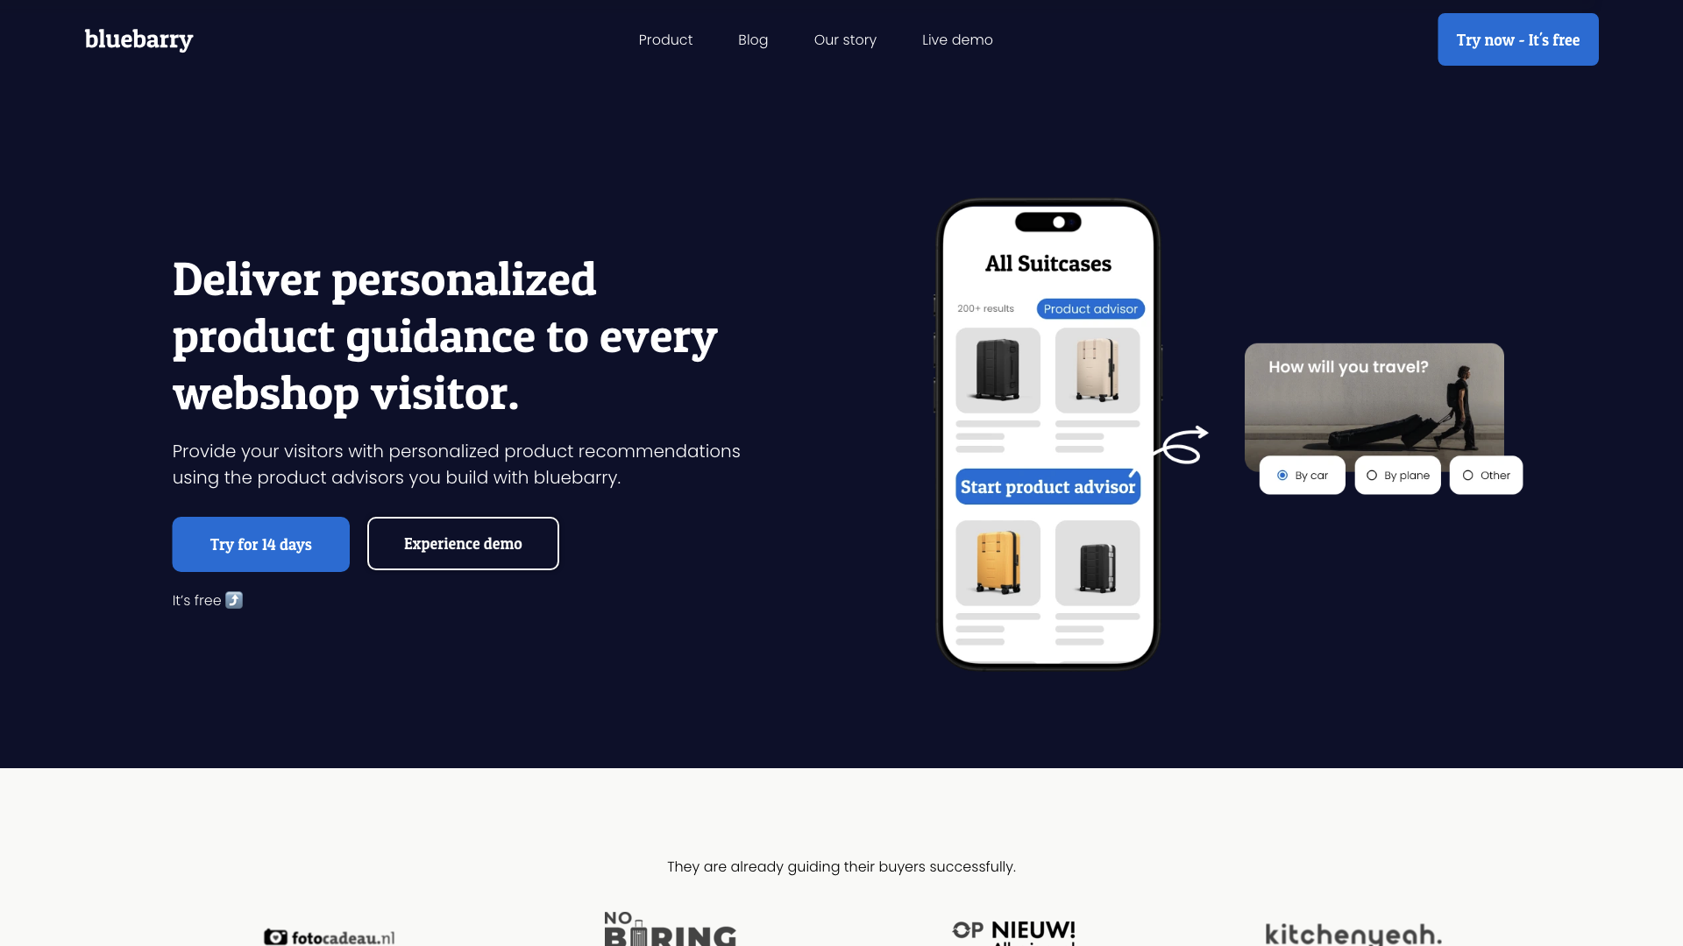Click the Live demo menu item
Screen dimensions: 1683x946
click(x=957, y=39)
